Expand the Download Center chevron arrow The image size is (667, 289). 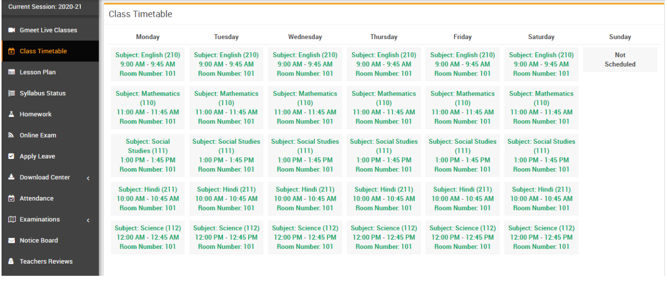click(x=88, y=178)
